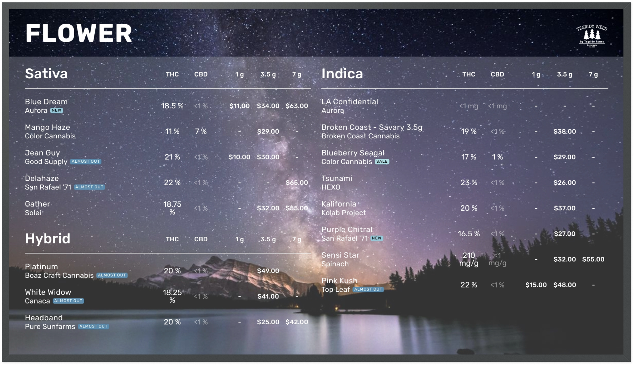Click the NEW badge beside Aurora Blue Dream
The width and height of the screenshot is (634, 365).
pos(56,110)
